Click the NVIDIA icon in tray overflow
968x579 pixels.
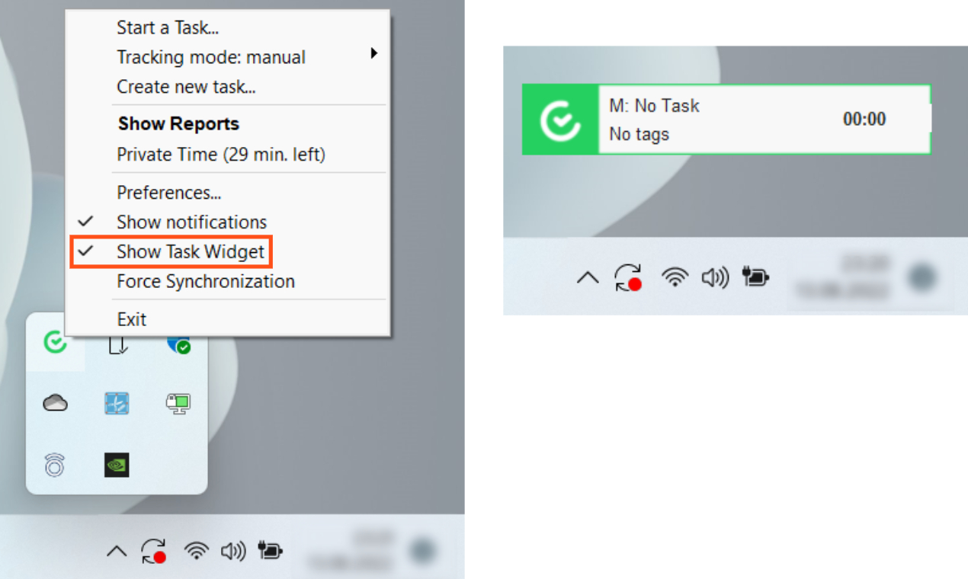click(117, 465)
